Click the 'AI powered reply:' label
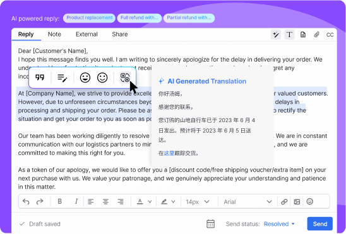 [x=35, y=19]
